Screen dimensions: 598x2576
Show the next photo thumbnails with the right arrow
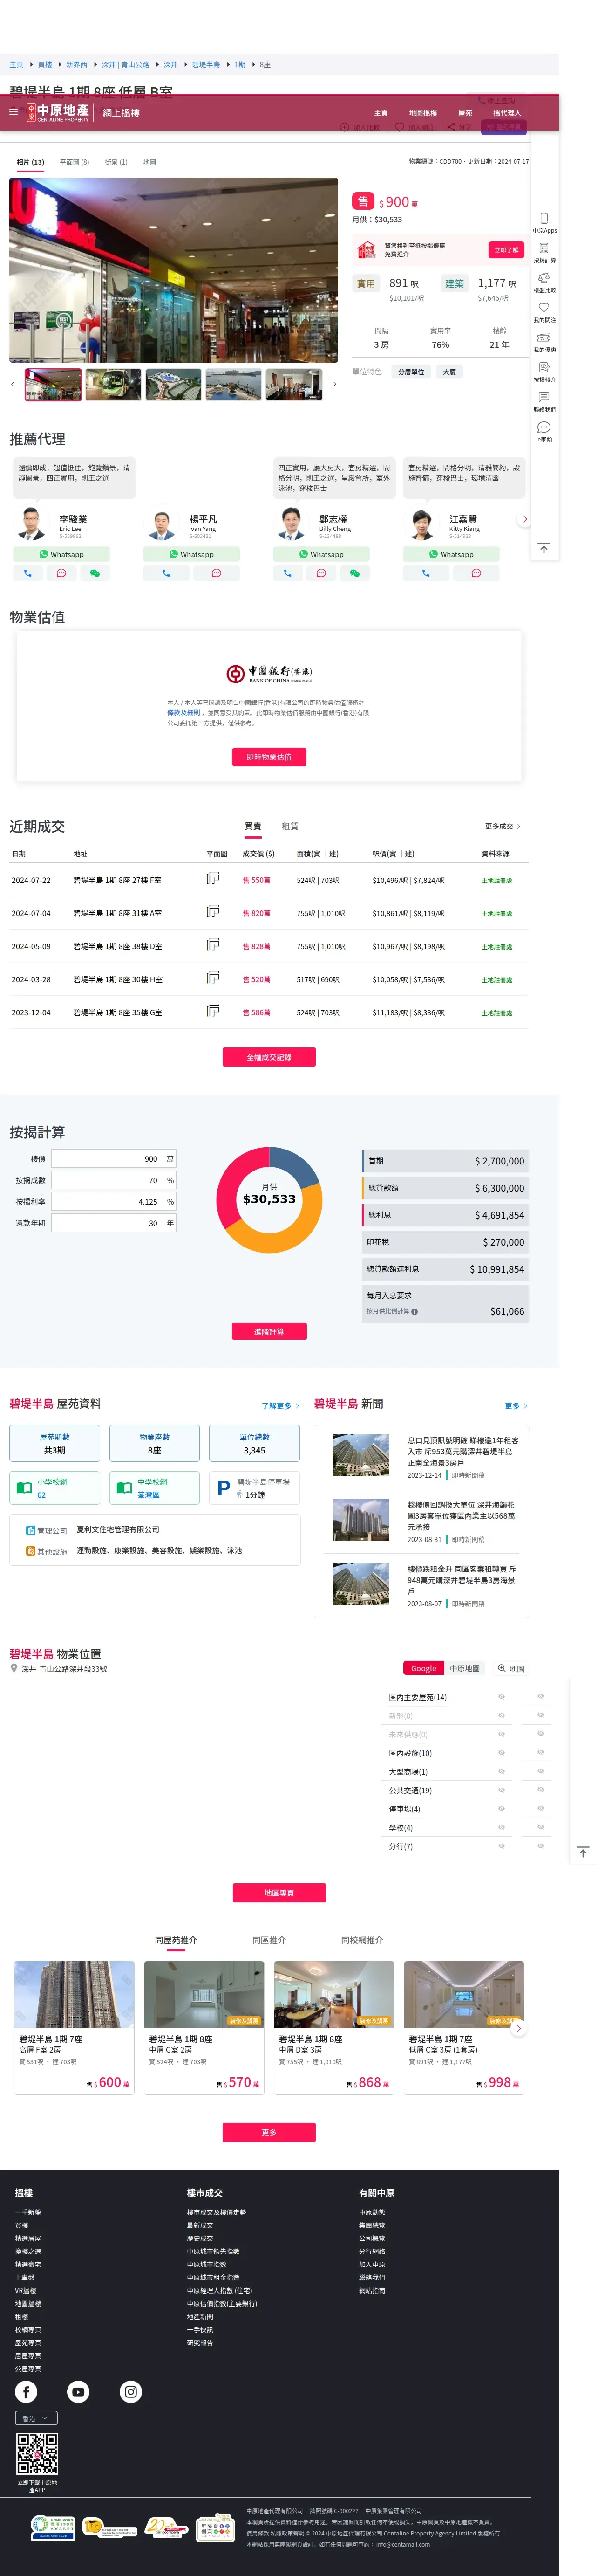point(334,384)
